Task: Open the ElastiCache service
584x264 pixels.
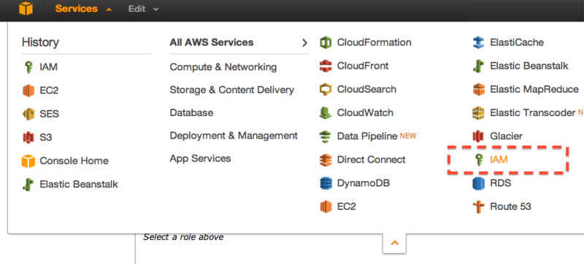Action: tap(517, 42)
